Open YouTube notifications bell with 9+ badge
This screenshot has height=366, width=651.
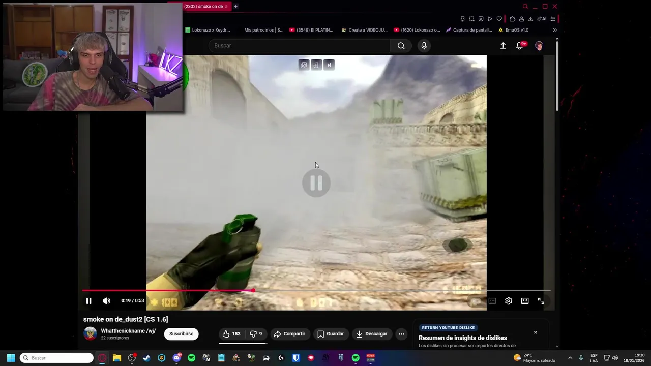[x=520, y=46]
